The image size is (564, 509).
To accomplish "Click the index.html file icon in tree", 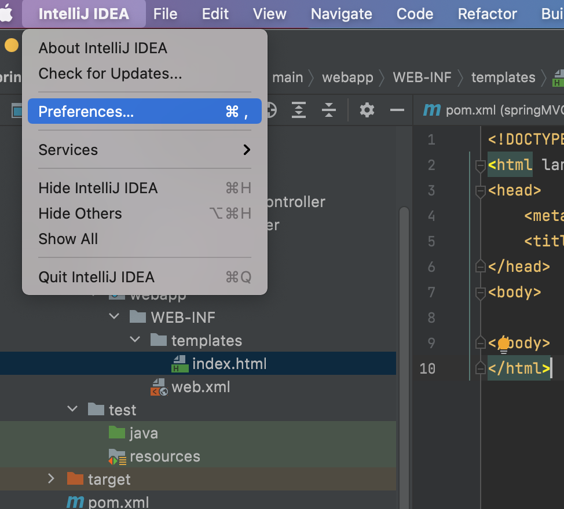I will [x=180, y=364].
